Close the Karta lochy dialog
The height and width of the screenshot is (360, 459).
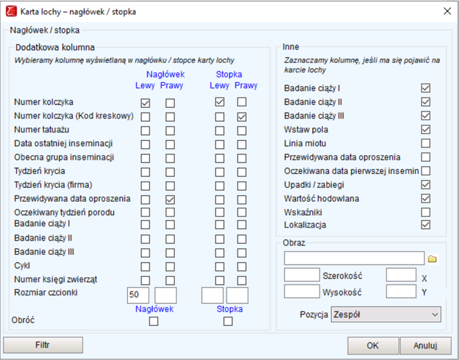[x=447, y=12]
